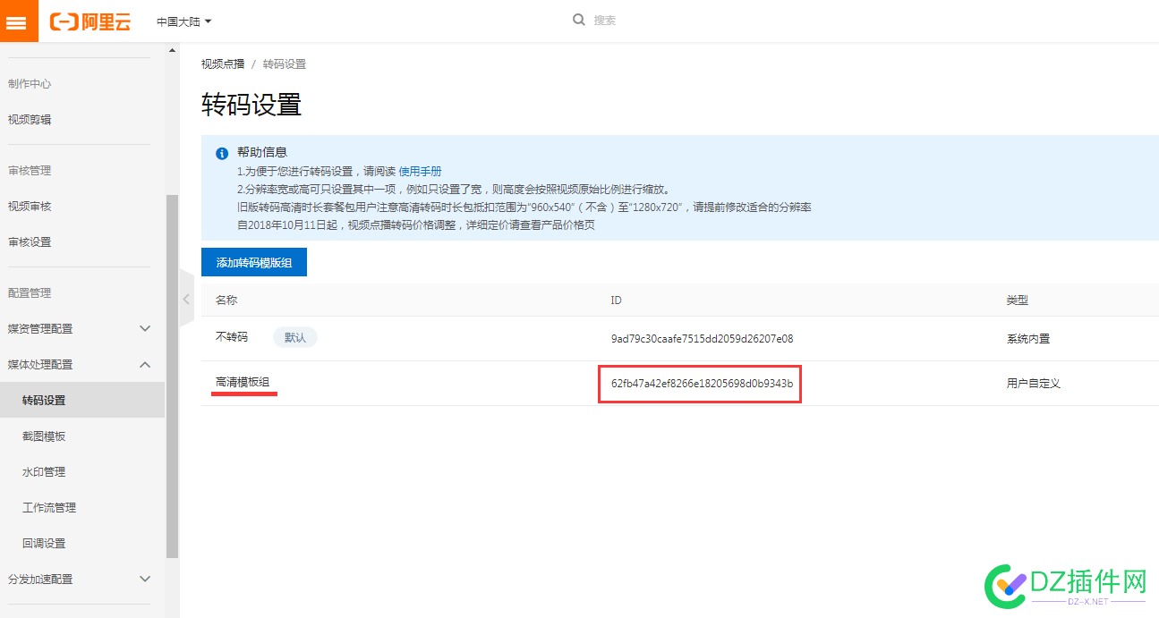
Task: Click the sidebar vertical scrollbar
Action: [x=172, y=376]
